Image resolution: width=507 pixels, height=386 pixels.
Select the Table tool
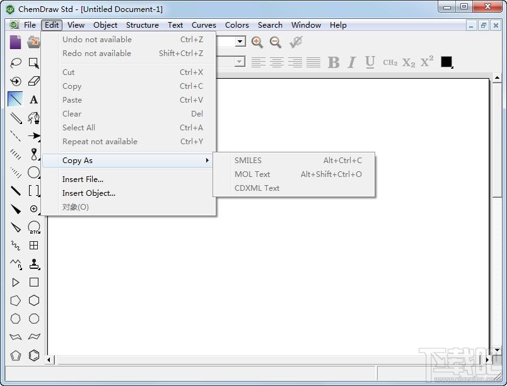34,246
